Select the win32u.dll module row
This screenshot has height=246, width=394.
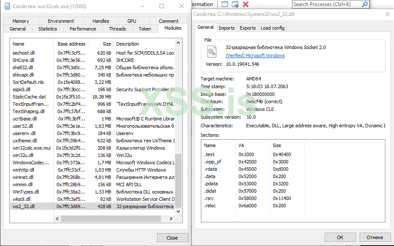point(93,155)
